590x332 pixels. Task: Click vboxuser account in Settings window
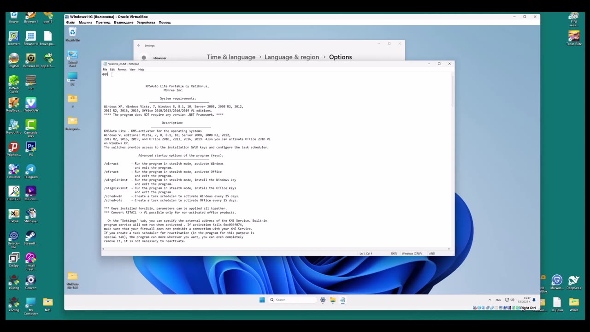tap(160, 58)
